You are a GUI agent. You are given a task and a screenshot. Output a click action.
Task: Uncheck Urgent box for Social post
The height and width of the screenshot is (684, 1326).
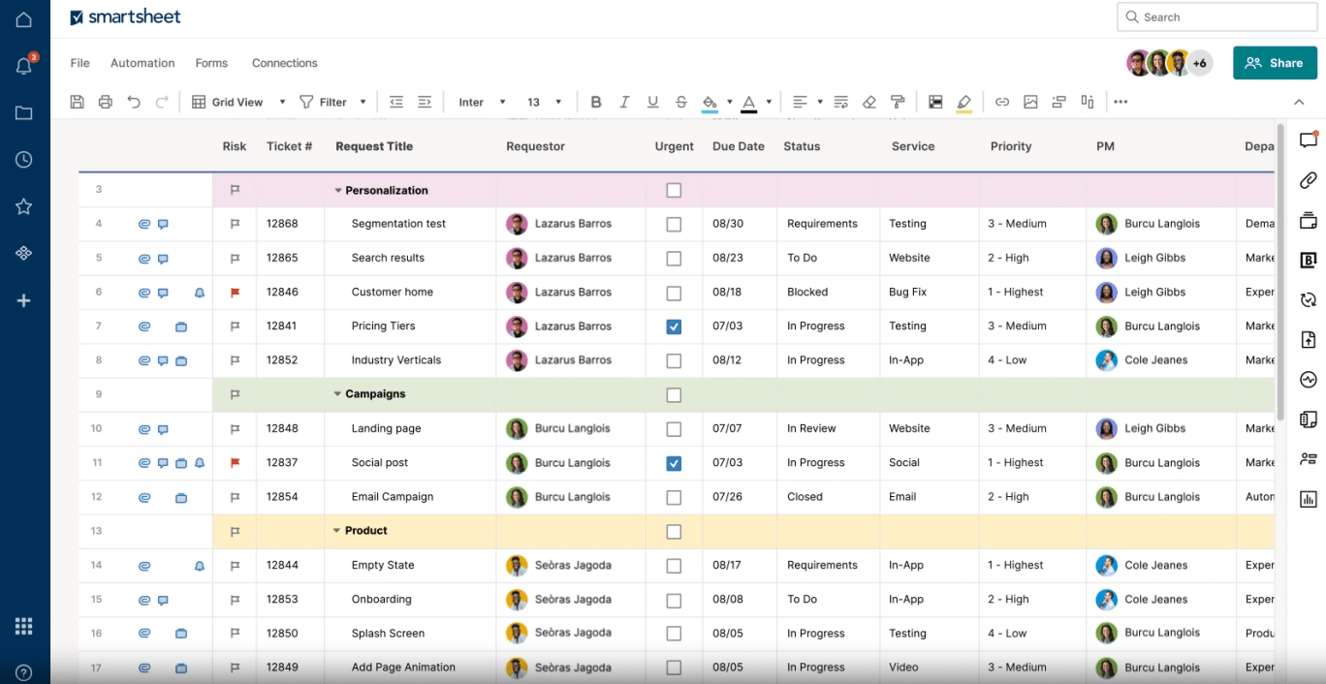point(674,463)
